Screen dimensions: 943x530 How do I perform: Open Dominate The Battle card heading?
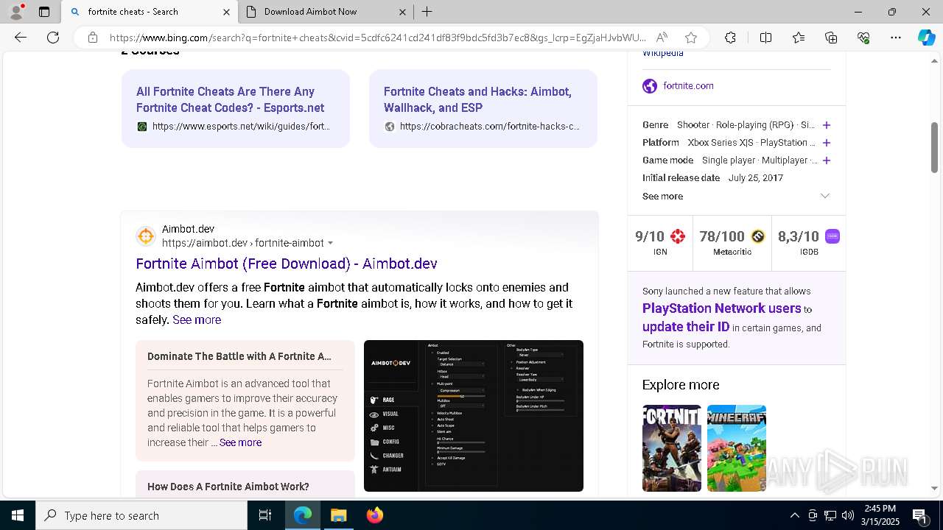(239, 356)
